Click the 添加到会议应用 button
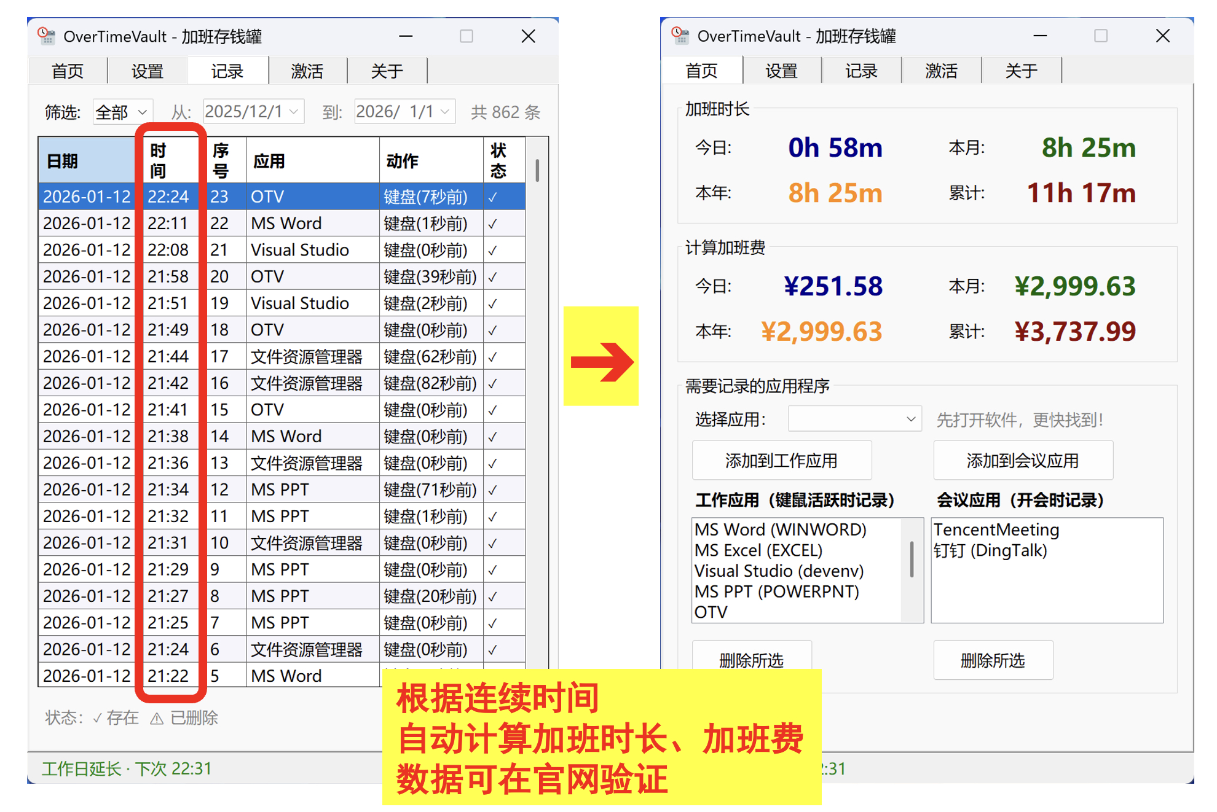 click(1023, 459)
